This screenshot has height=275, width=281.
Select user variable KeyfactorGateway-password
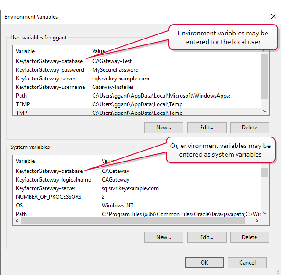49,70
